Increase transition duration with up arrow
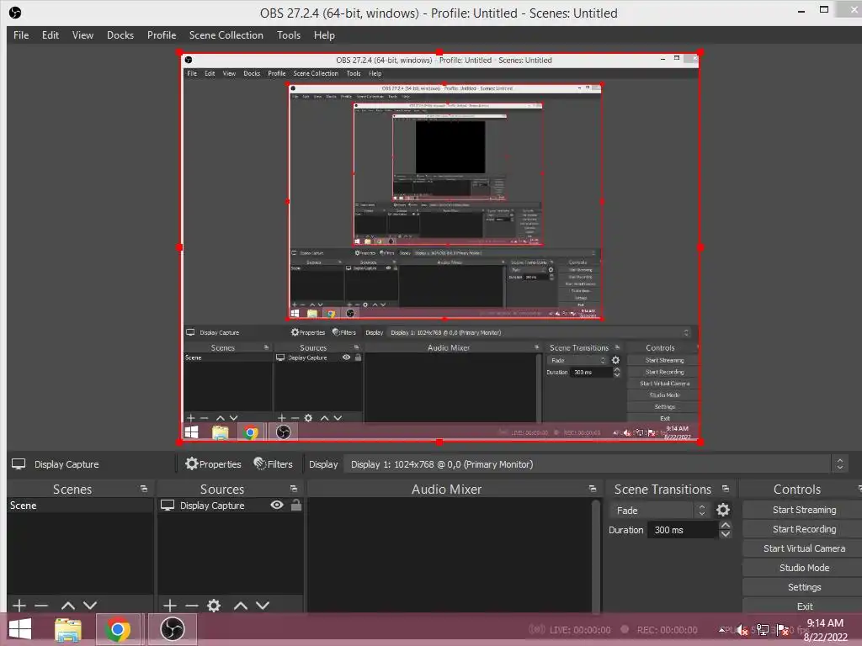 coord(726,525)
